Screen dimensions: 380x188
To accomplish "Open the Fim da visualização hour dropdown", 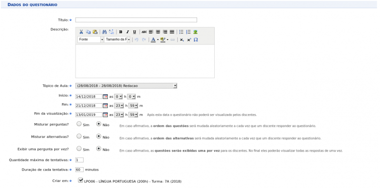I will pos(119,115).
